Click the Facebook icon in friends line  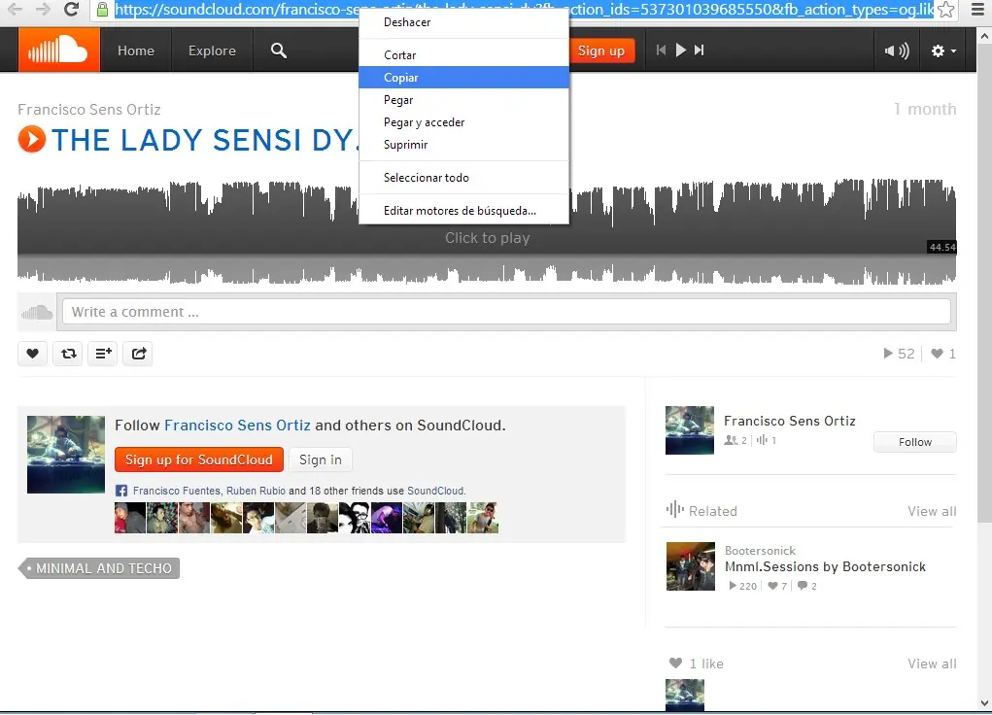point(121,491)
